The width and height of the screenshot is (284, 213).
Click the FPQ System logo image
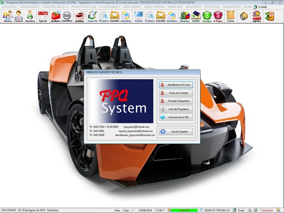pos(121,101)
